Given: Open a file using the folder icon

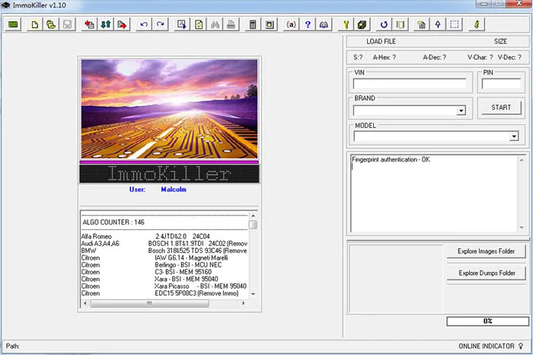Looking at the screenshot, I should (x=51, y=24).
